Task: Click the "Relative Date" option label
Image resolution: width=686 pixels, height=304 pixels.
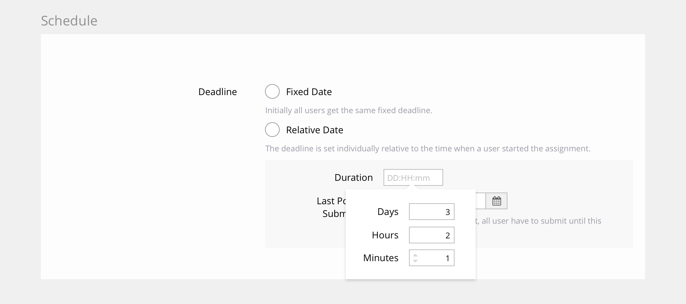Action: (315, 130)
